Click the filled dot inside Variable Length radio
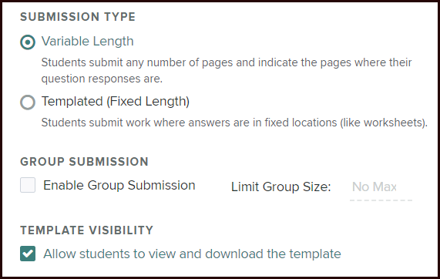This screenshot has height=279, width=440. [x=28, y=42]
